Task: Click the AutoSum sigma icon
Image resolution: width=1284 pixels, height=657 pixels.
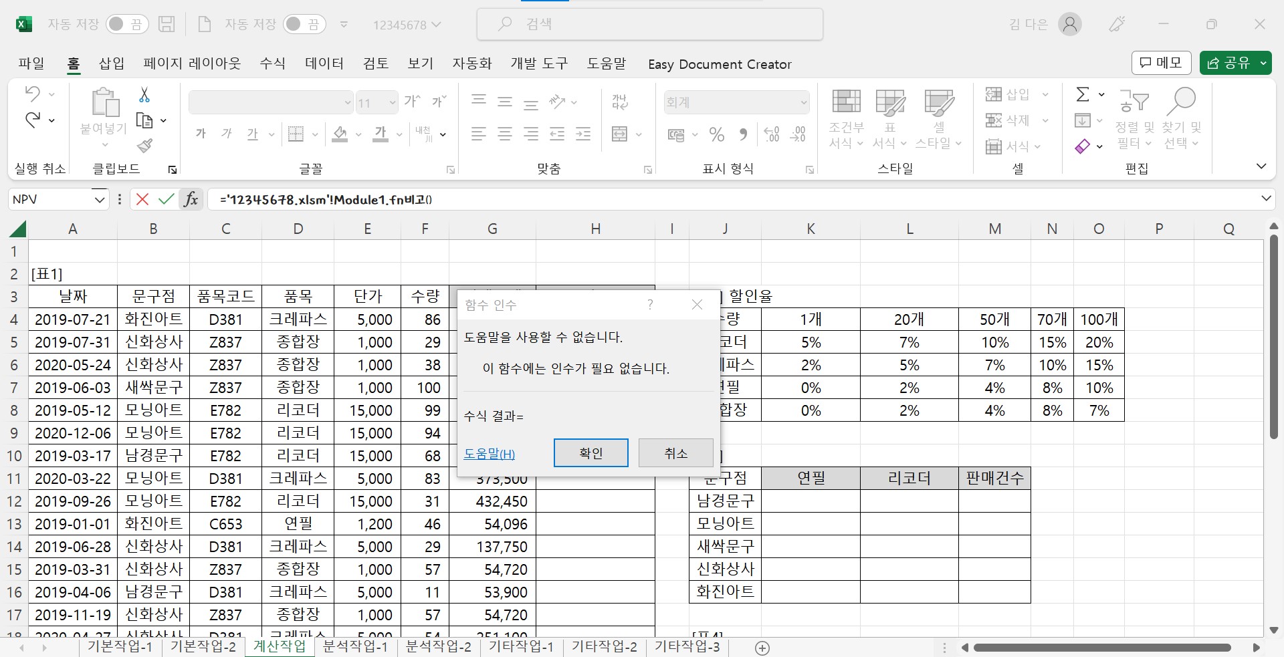Action: point(1082,94)
